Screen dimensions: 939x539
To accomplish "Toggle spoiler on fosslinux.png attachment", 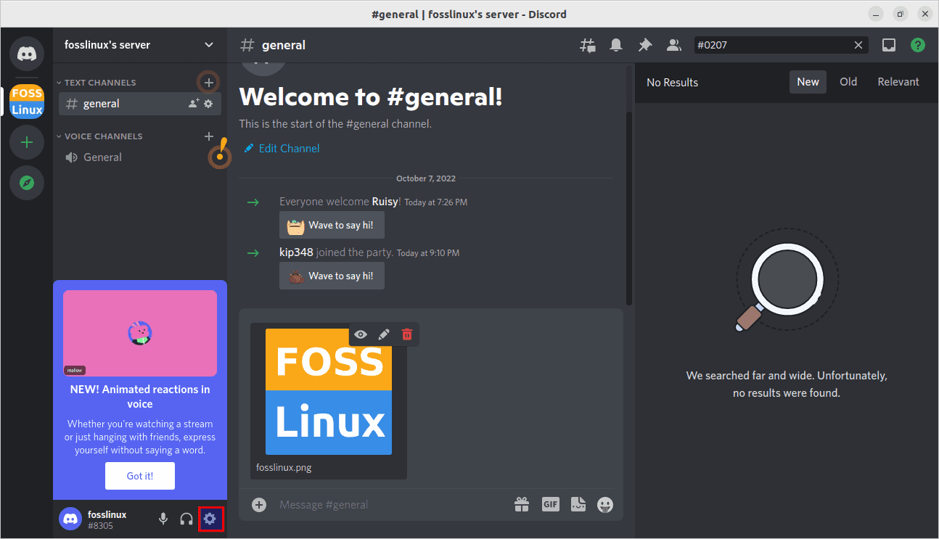I will click(x=361, y=334).
